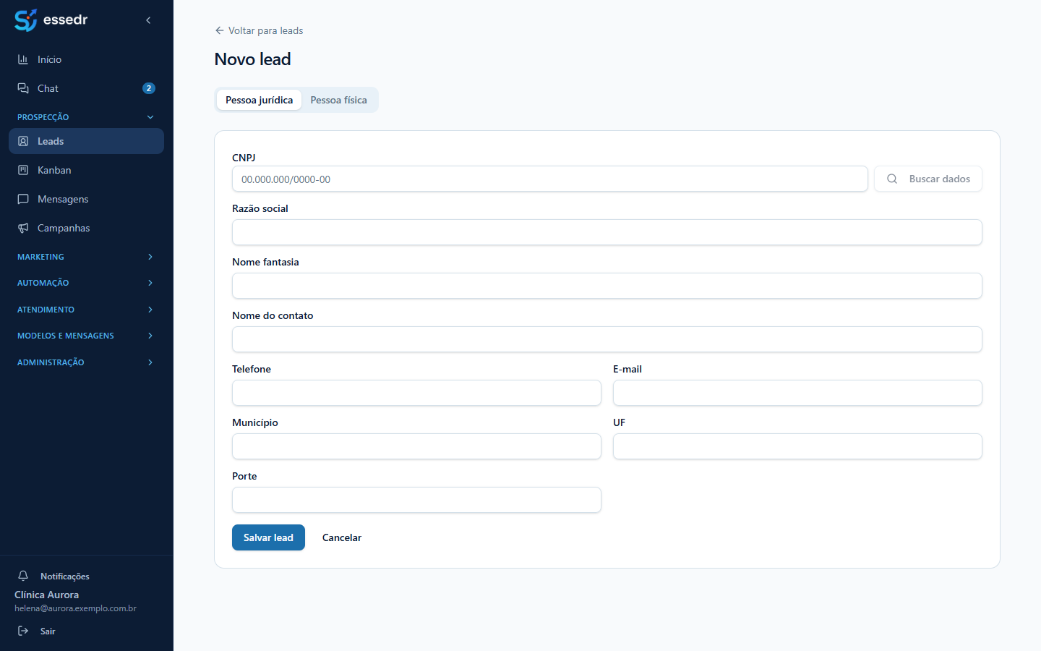Image resolution: width=1041 pixels, height=651 pixels.
Task: Follow the Voltar para leads link
Action: pos(259,30)
